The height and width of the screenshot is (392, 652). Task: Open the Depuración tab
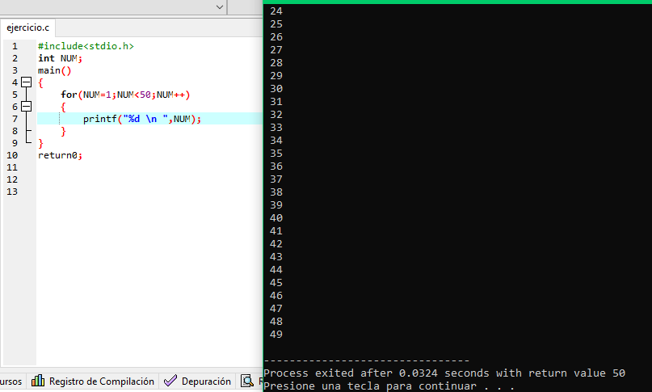pyautogui.click(x=197, y=381)
